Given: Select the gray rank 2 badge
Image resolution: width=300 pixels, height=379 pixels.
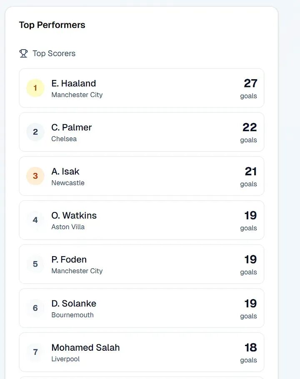Looking at the screenshot, I should (x=35, y=132).
